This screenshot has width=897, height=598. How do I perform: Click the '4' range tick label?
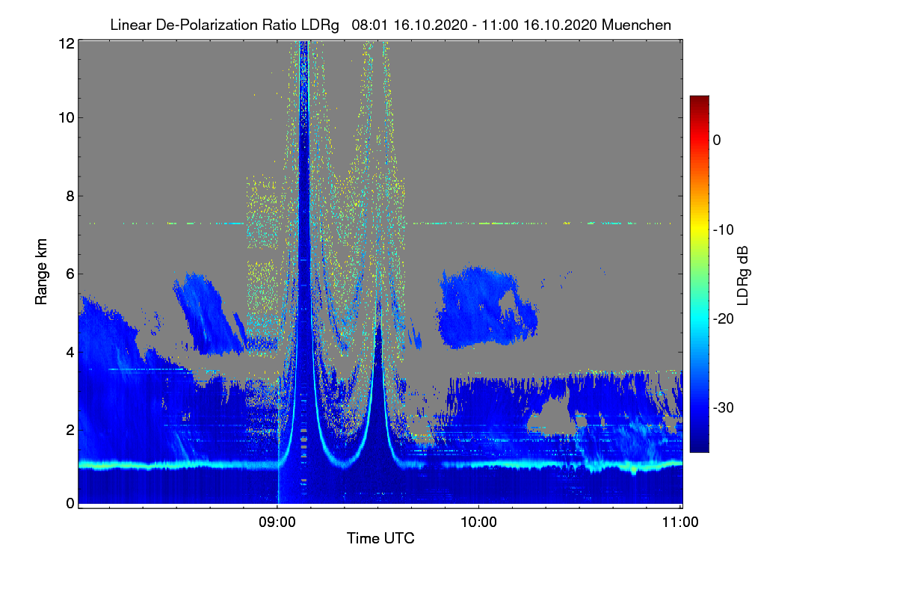pyautogui.click(x=70, y=351)
